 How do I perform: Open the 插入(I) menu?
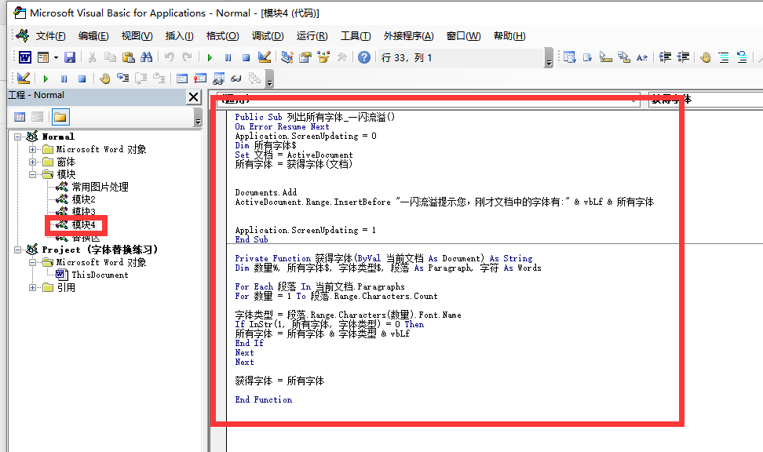click(x=179, y=36)
